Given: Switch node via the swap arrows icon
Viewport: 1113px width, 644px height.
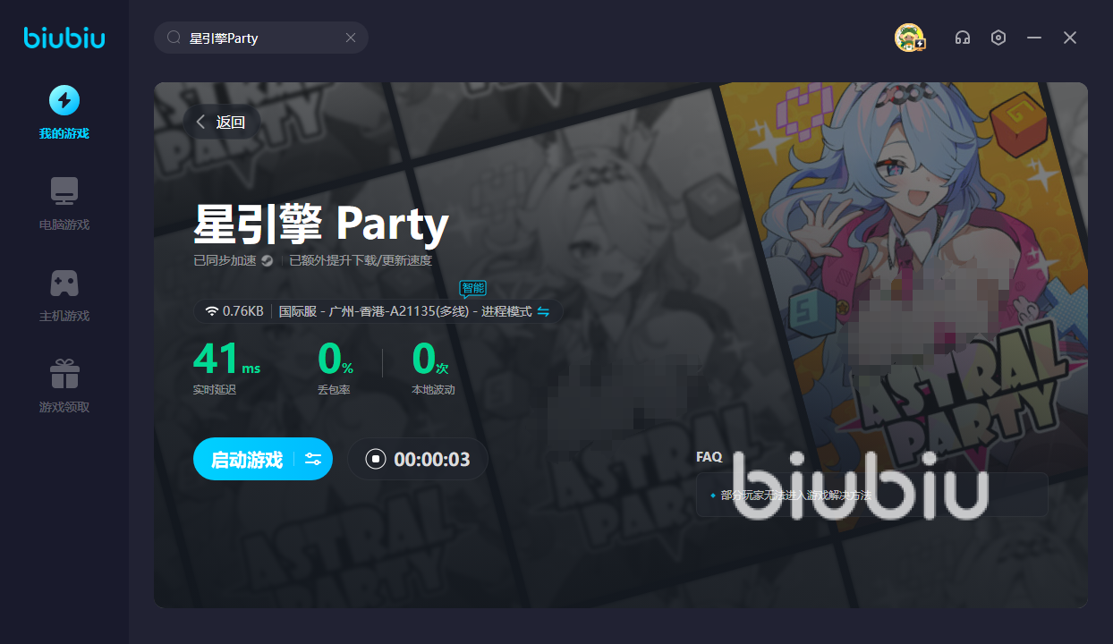Looking at the screenshot, I should pos(543,311).
